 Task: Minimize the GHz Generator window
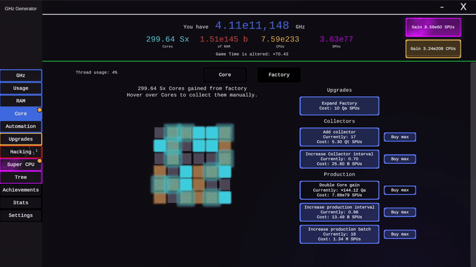(x=442, y=7)
